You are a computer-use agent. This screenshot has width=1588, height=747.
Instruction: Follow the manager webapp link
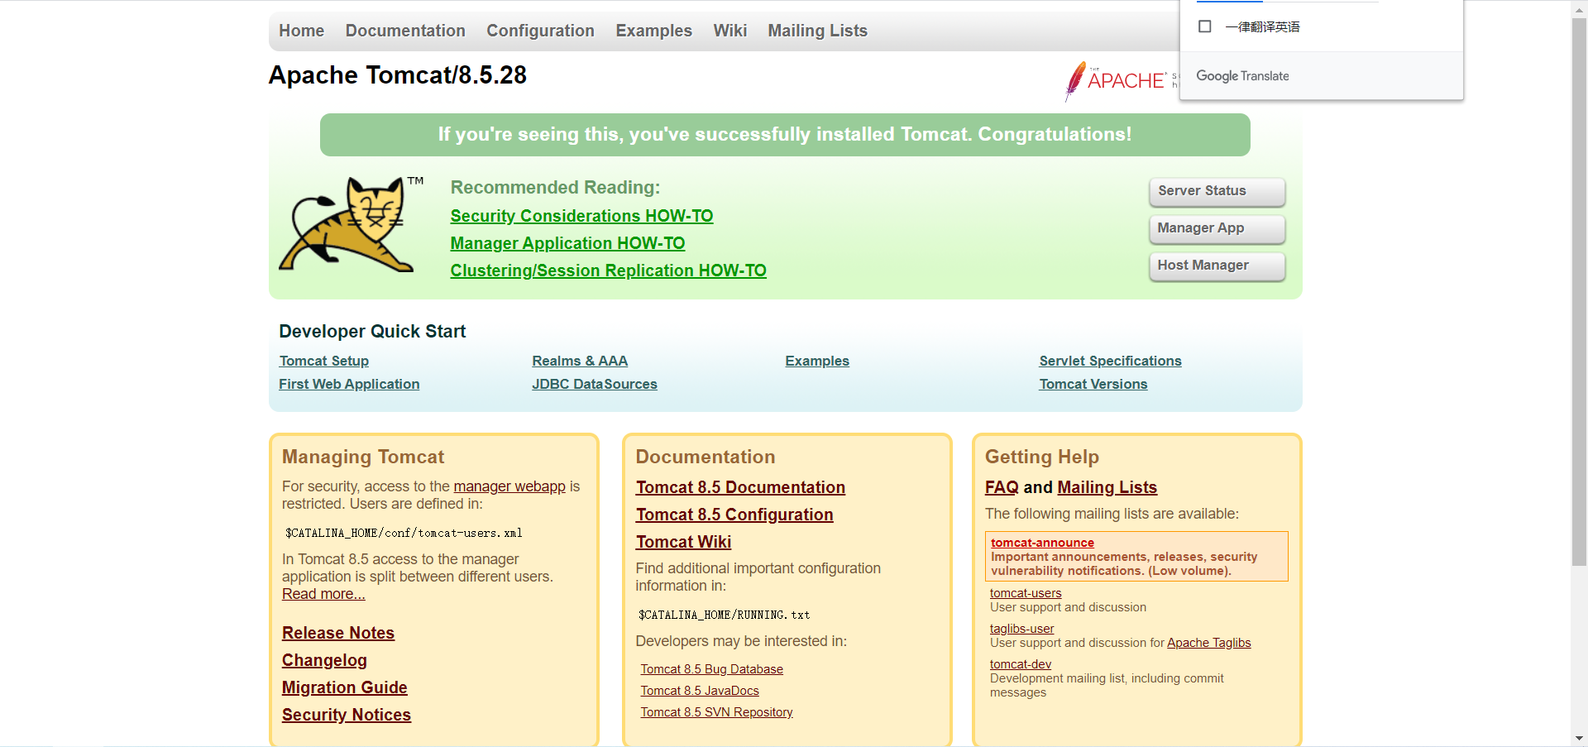509,486
